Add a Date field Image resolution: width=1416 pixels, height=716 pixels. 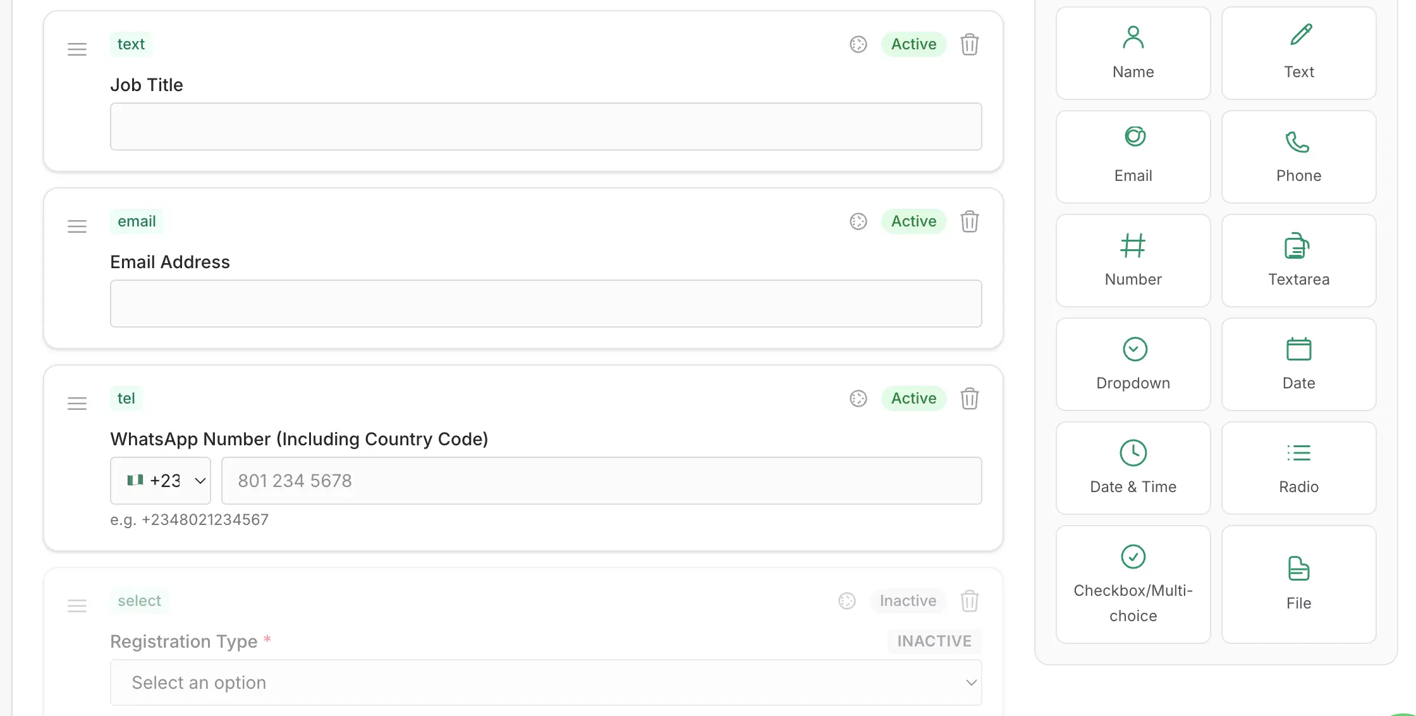point(1298,364)
